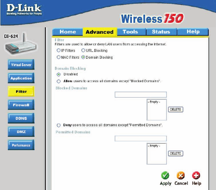The width and height of the screenshot is (216, 190).
Task: Open the Status tab
Action: pos(162,32)
